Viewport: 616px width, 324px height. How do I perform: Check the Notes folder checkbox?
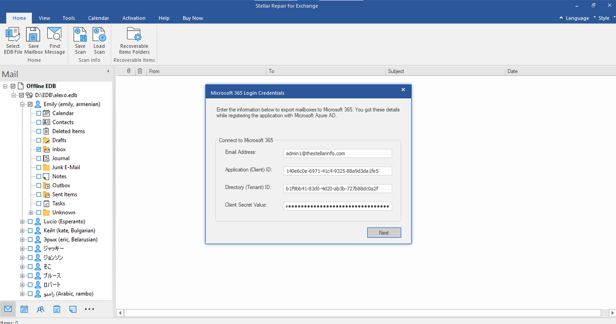tap(39, 176)
